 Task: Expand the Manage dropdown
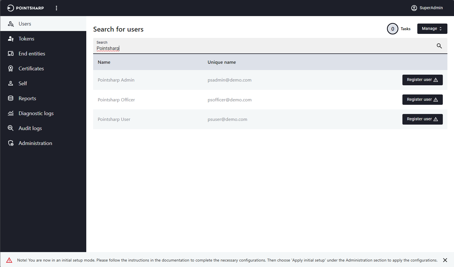pyautogui.click(x=432, y=29)
